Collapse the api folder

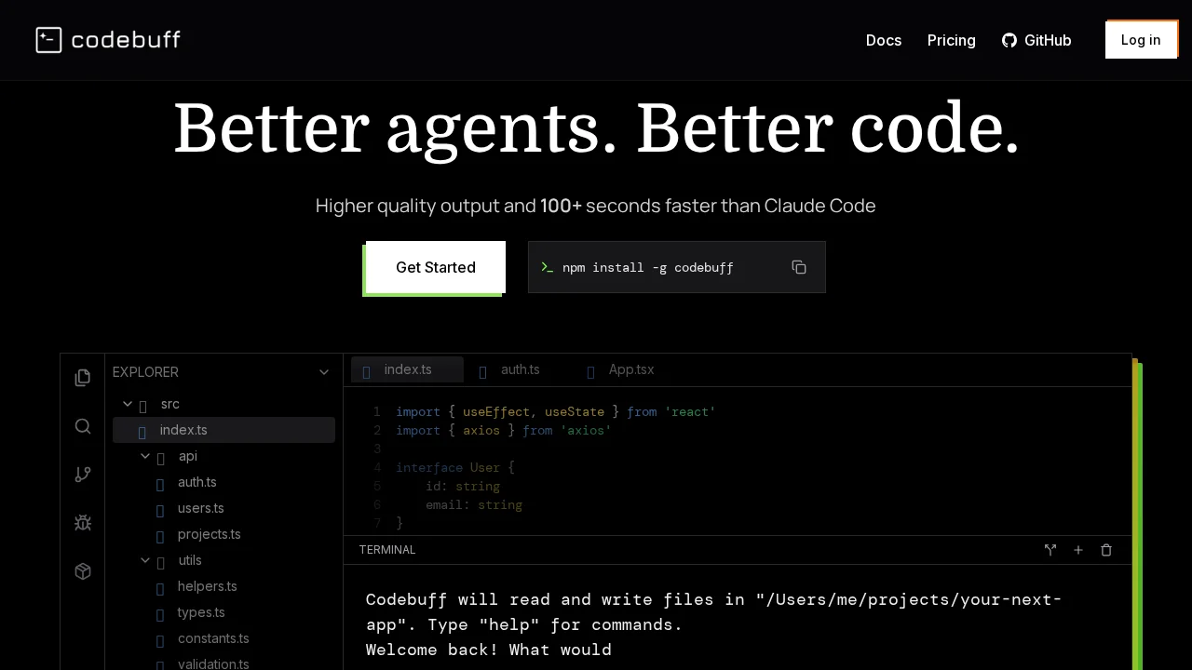[145, 456]
